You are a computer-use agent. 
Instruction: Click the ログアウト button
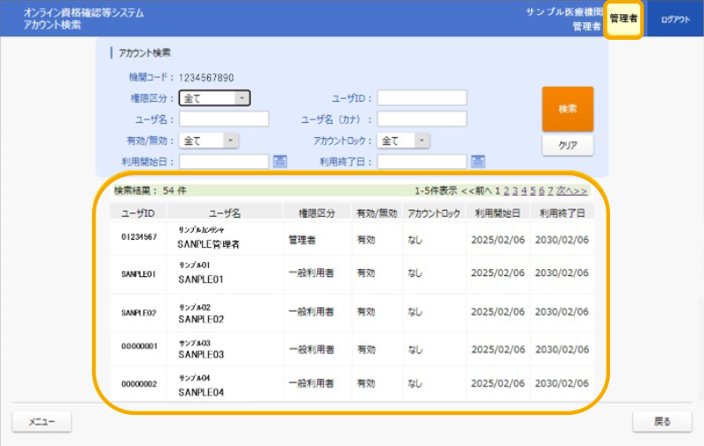pos(675,19)
